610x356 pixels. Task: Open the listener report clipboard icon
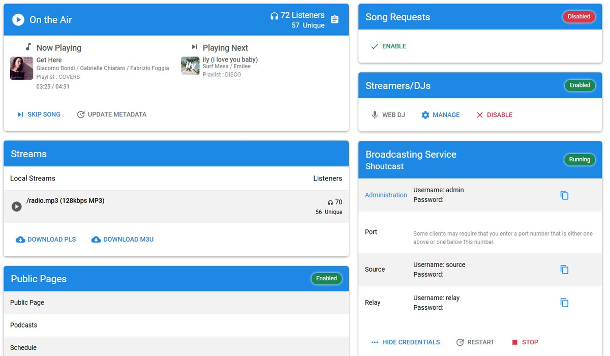click(334, 19)
